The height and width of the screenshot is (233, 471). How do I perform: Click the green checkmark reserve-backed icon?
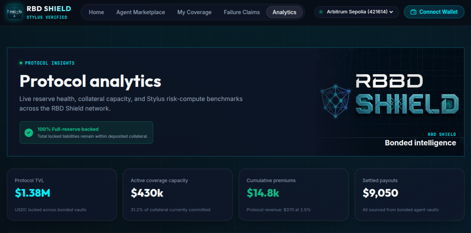29,132
